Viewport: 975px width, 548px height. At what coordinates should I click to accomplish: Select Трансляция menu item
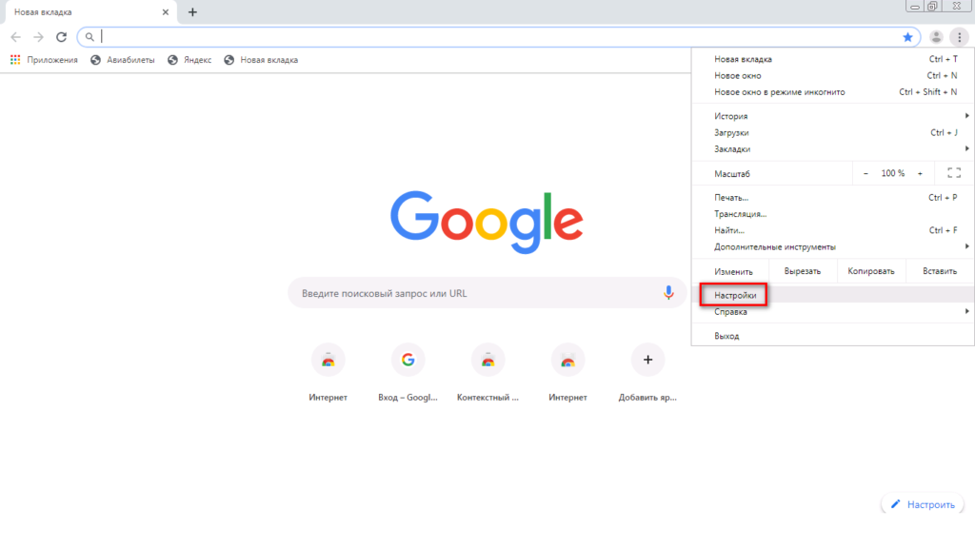833,214
